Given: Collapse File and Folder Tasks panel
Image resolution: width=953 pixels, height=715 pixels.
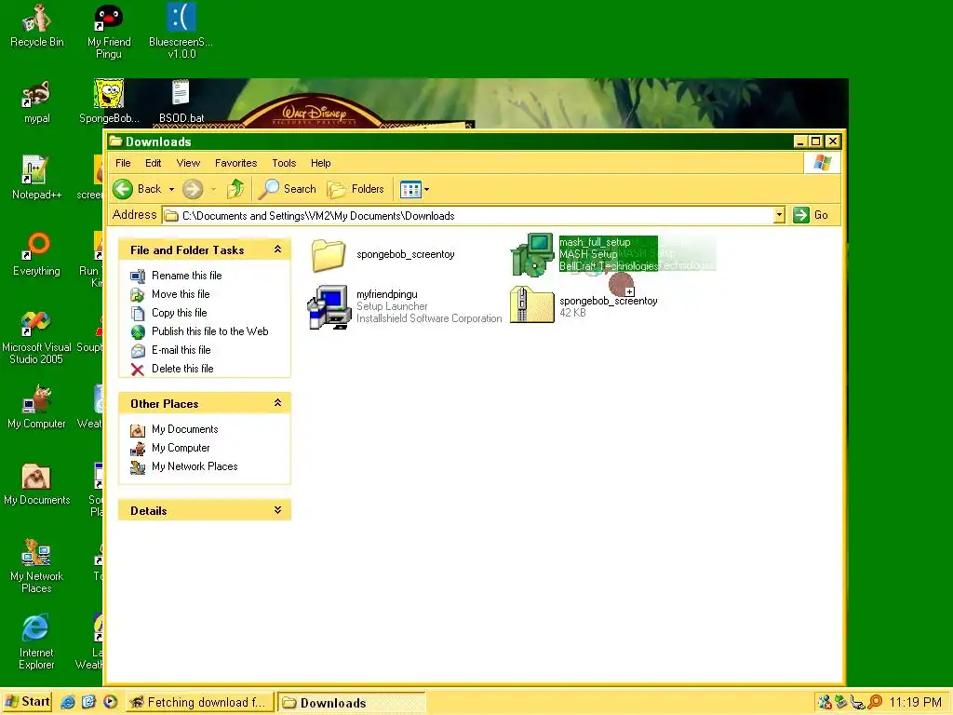Looking at the screenshot, I should (277, 250).
